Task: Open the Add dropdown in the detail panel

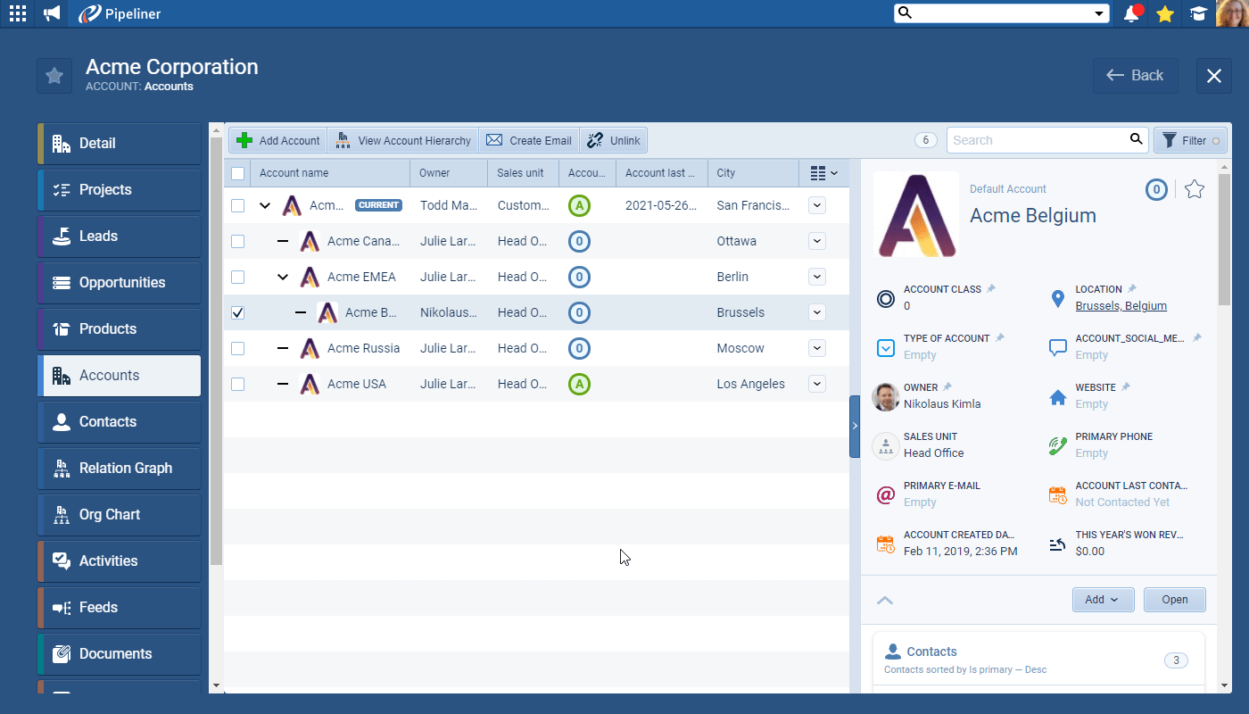Action: coord(1103,599)
